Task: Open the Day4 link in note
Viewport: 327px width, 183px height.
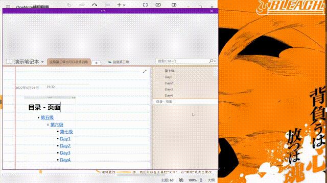Action: click(65, 160)
